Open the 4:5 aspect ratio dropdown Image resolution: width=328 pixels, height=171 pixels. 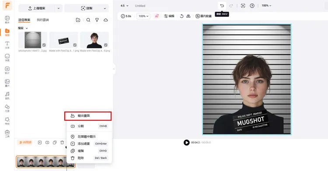(125, 6)
